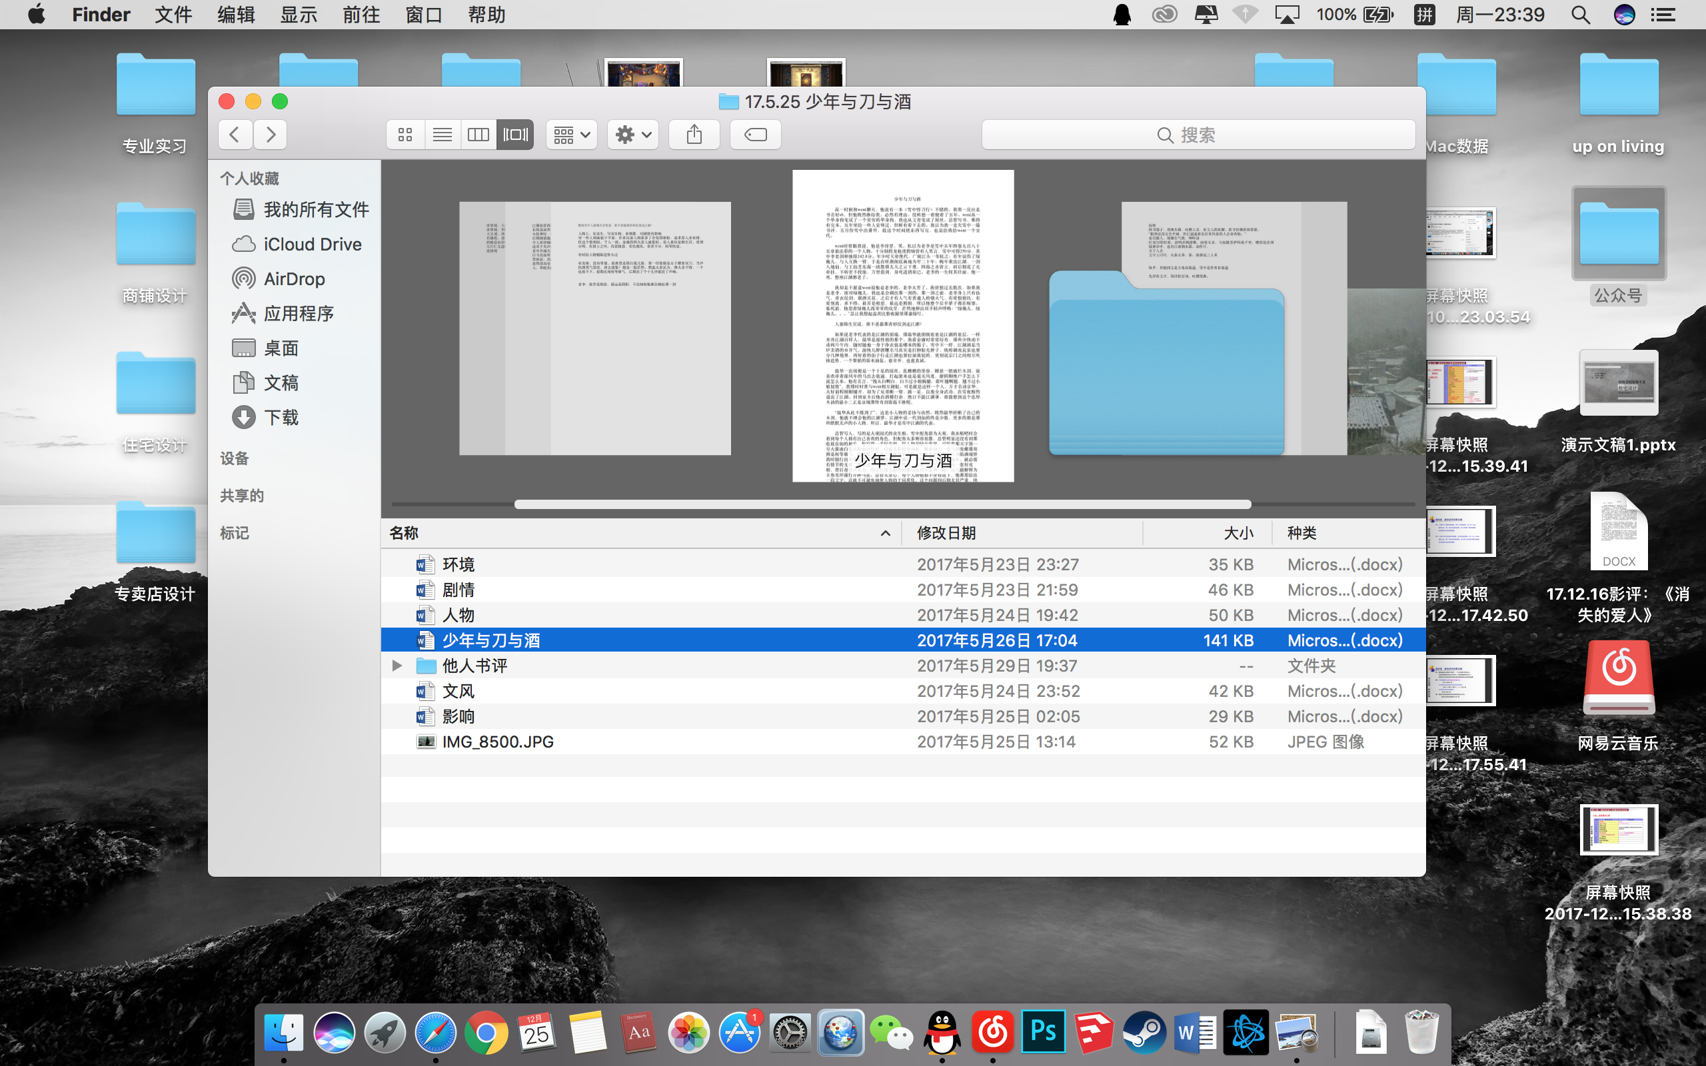Open the 显示 menu
Image resolution: width=1706 pixels, height=1066 pixels.
tap(298, 15)
